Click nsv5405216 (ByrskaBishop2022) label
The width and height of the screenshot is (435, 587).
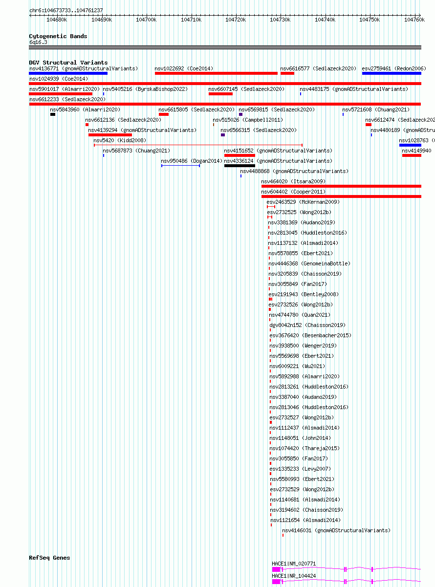145,89
